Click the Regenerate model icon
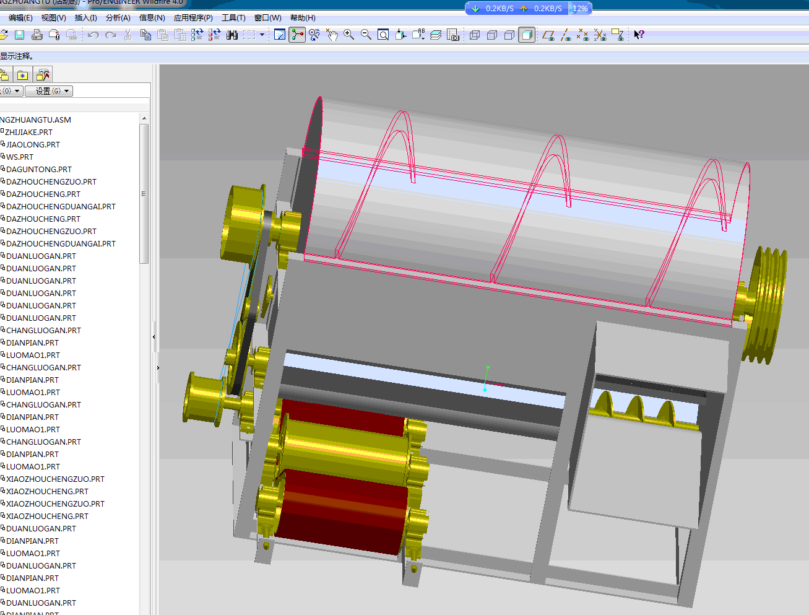 197,35
